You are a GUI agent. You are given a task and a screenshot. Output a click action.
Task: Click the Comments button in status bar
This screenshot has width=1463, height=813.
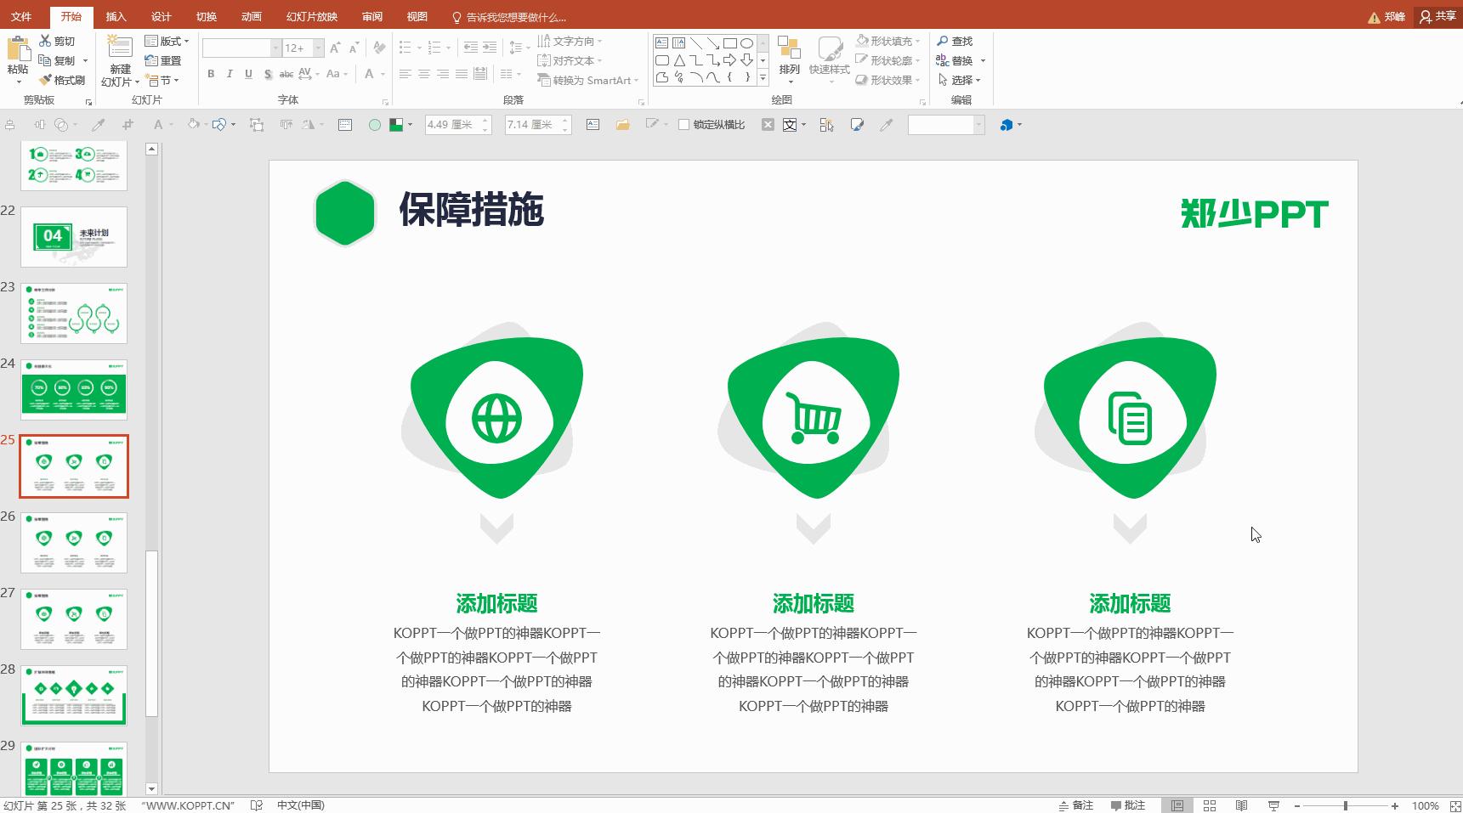click(x=1130, y=805)
